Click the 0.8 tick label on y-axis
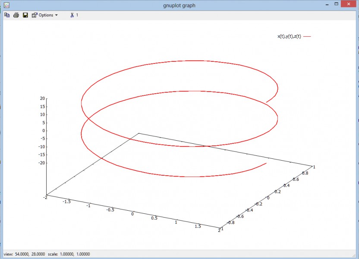 click(305, 172)
